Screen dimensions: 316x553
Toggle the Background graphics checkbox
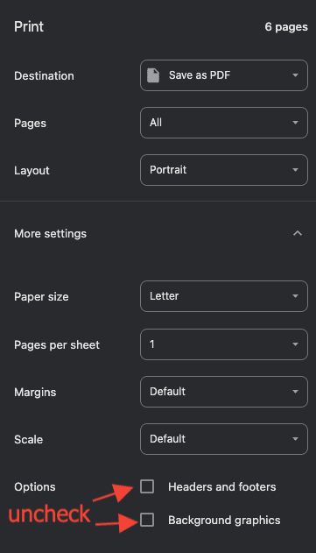click(147, 520)
